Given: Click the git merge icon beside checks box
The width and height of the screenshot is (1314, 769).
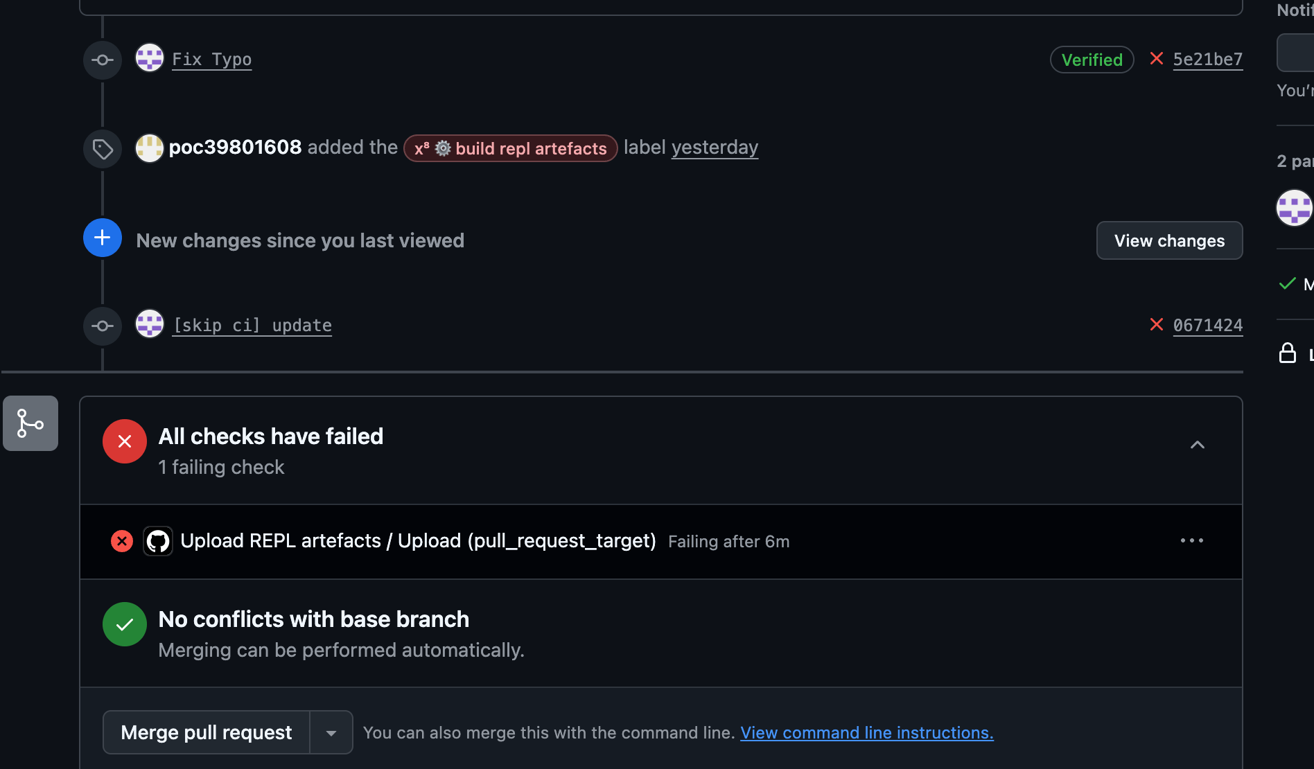Looking at the screenshot, I should (30, 423).
